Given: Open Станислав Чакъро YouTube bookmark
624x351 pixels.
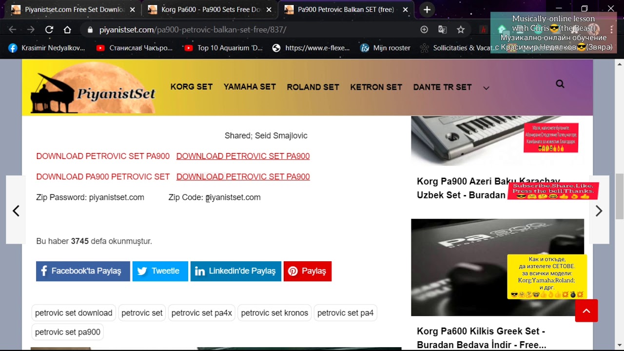Looking at the screenshot, I should tap(135, 48).
